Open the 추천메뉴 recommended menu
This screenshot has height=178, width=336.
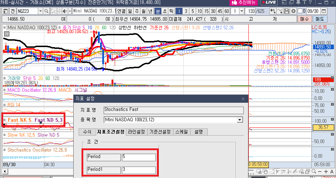tap(243, 2)
